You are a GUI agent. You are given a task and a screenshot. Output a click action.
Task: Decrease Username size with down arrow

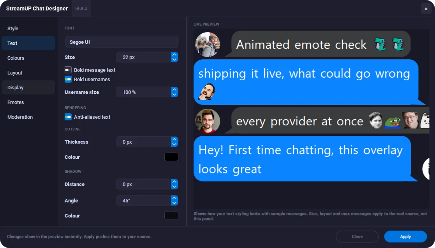coord(174,95)
